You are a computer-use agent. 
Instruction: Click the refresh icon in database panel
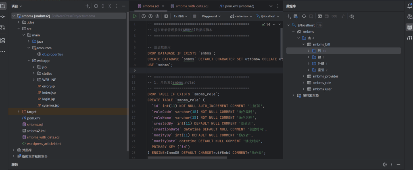click(x=304, y=16)
